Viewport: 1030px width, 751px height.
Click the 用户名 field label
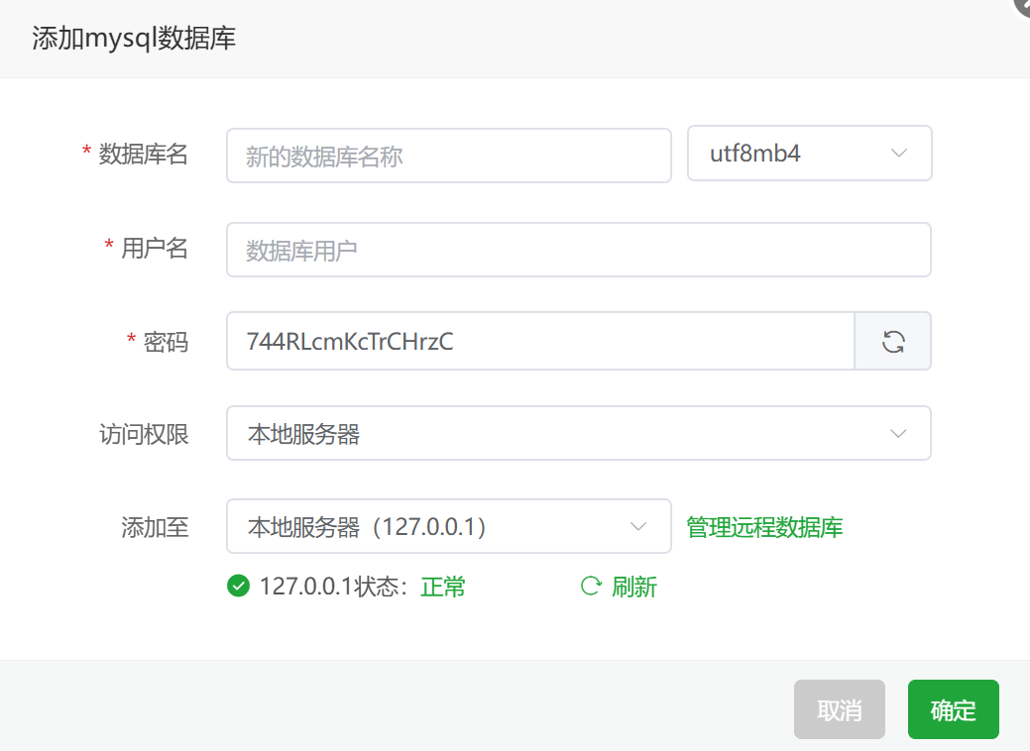(x=154, y=249)
